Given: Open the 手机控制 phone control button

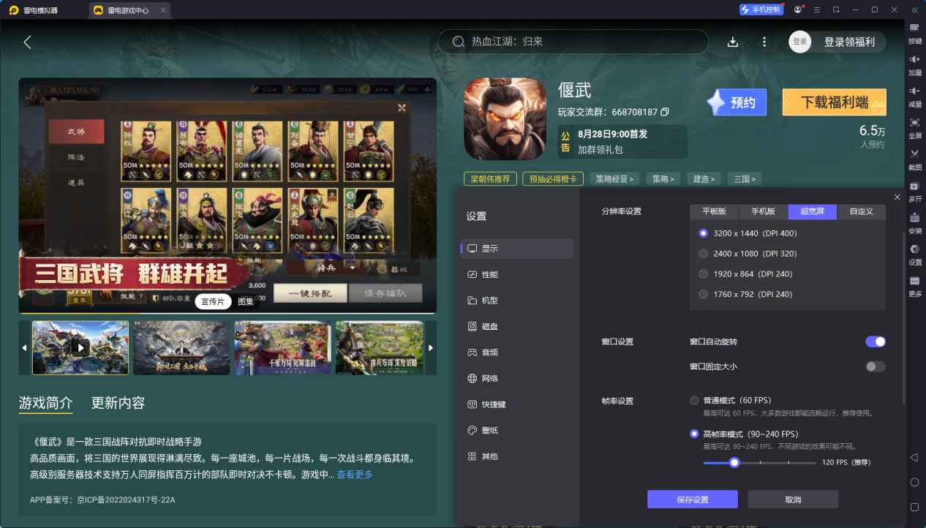Looking at the screenshot, I should [x=761, y=10].
